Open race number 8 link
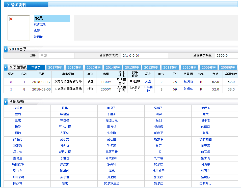241x188 pixels. [x=11, y=82]
